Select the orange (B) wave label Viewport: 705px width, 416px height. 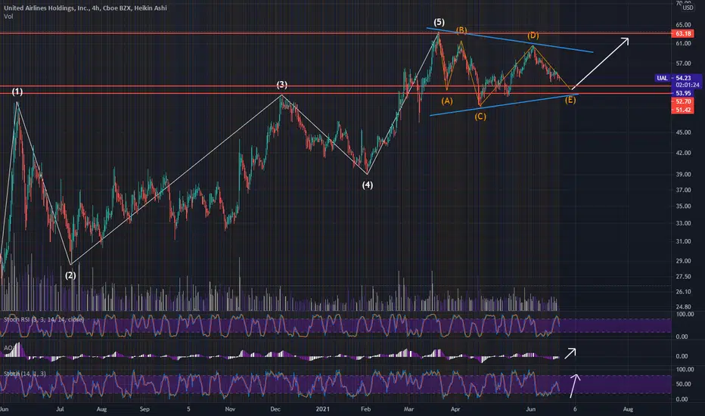(461, 30)
